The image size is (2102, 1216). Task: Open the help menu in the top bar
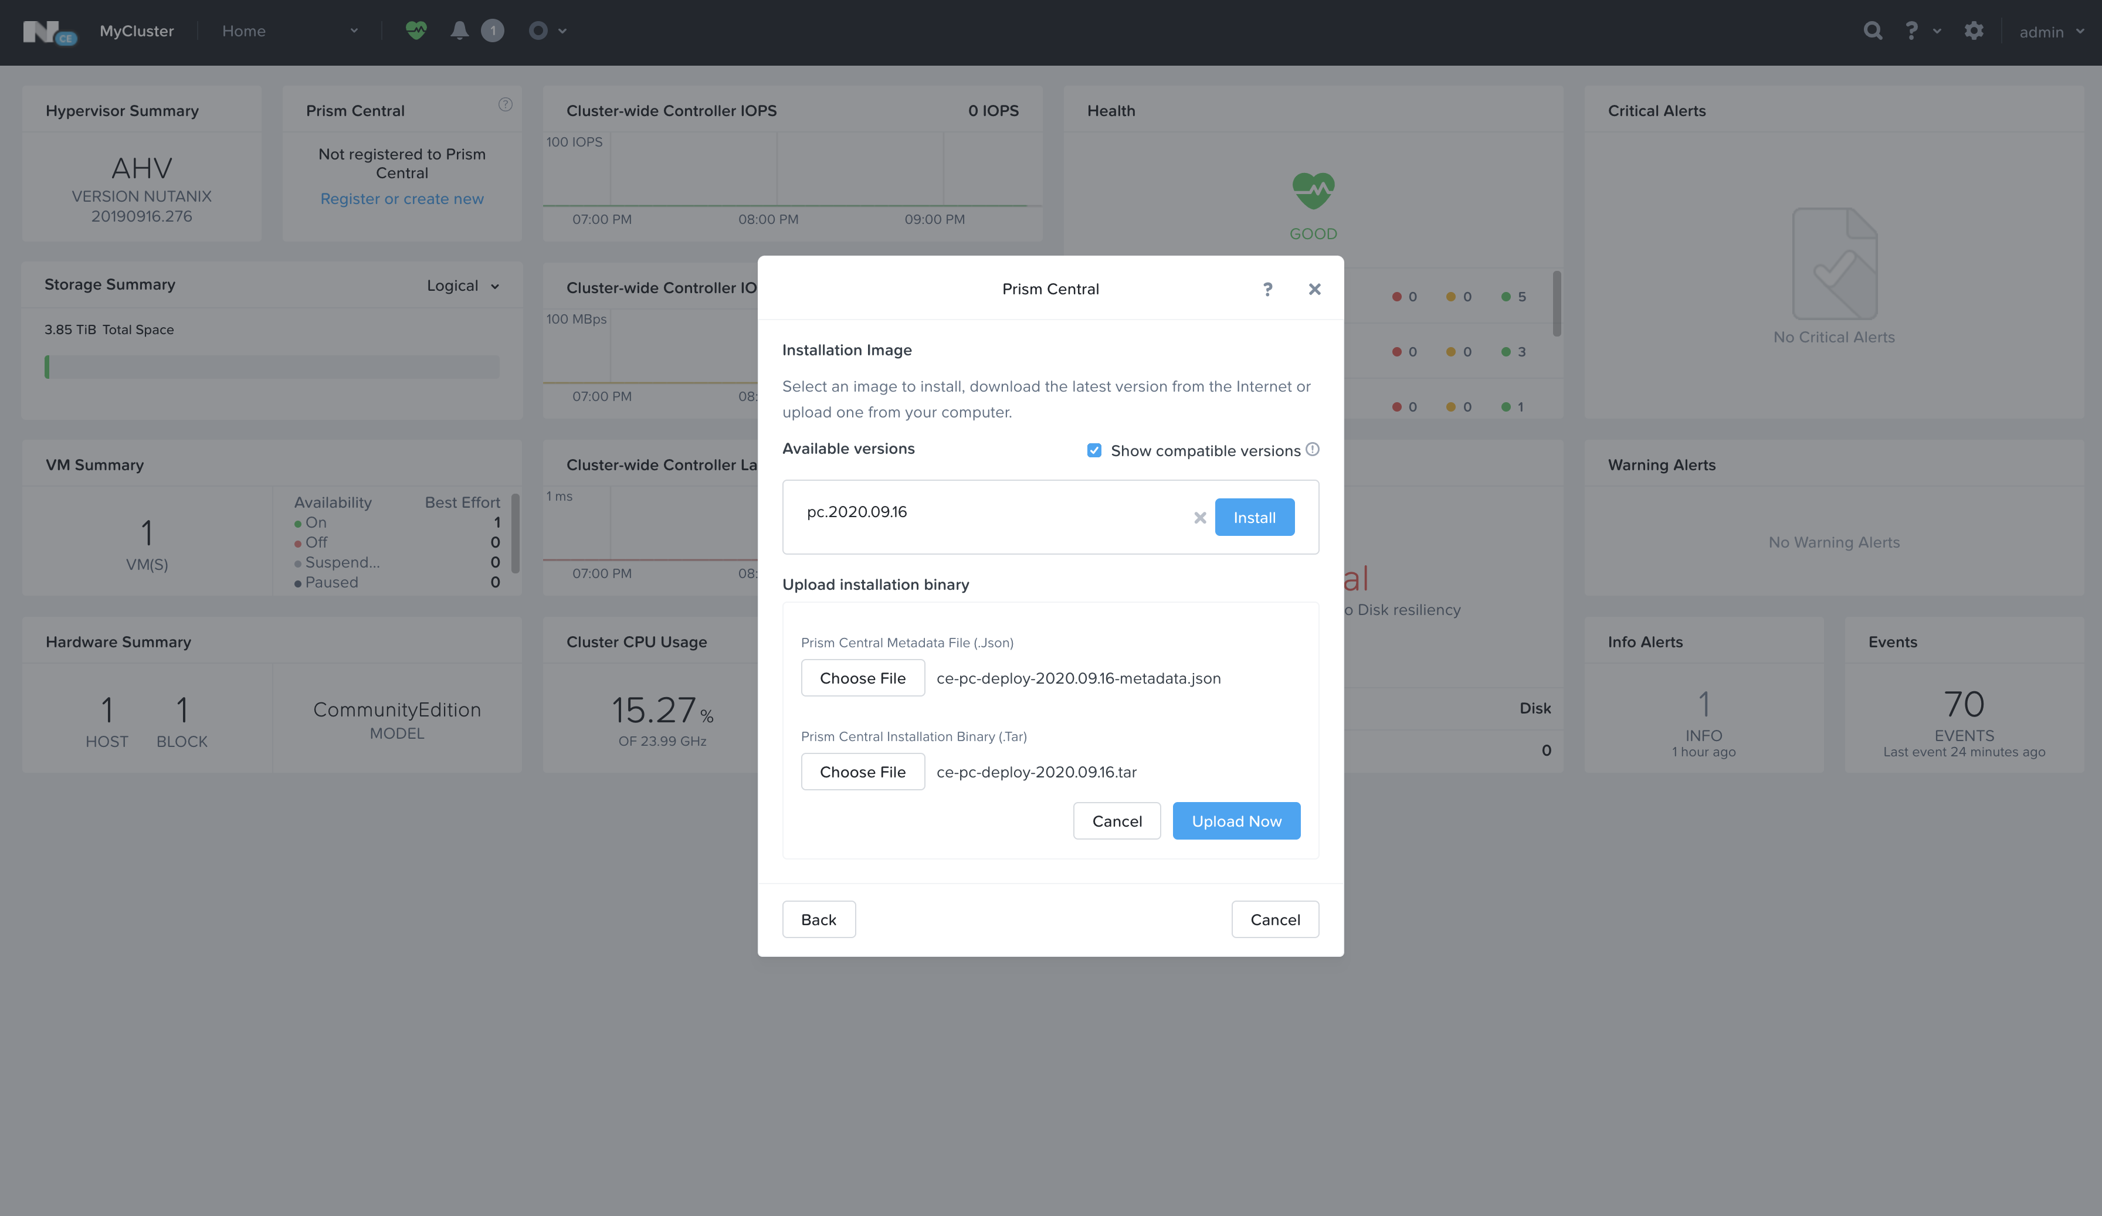[x=1922, y=31]
